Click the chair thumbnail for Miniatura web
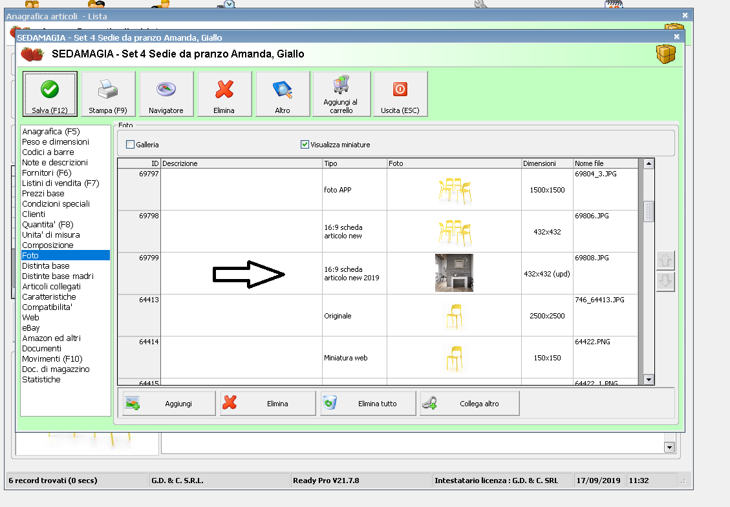Screen dimensions: 730x507 pyautogui.click(x=455, y=358)
